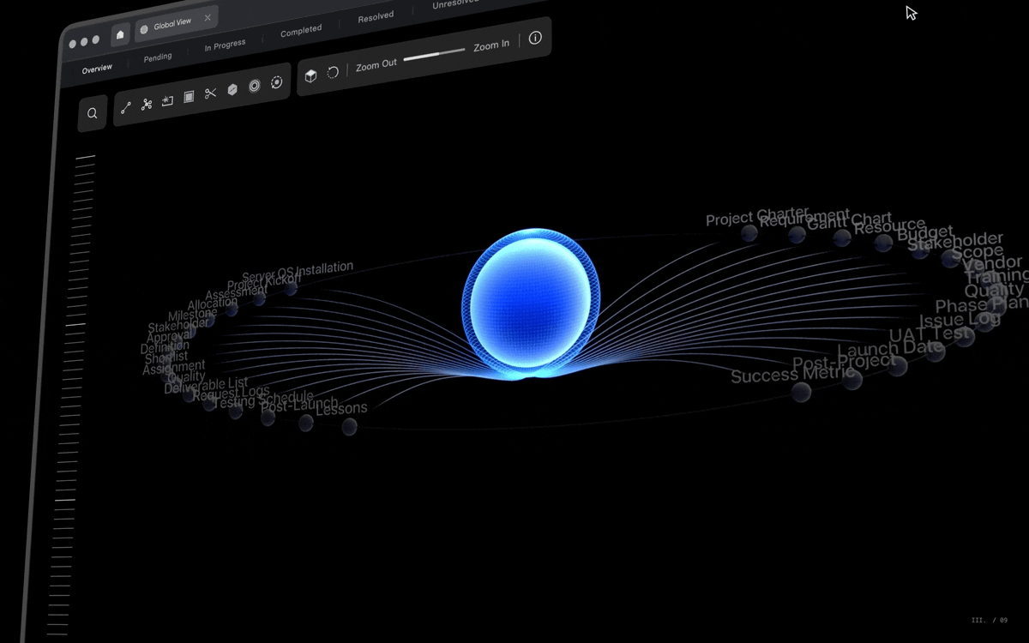
Task: Click the dashed orbit circle tool
Action: (x=276, y=82)
